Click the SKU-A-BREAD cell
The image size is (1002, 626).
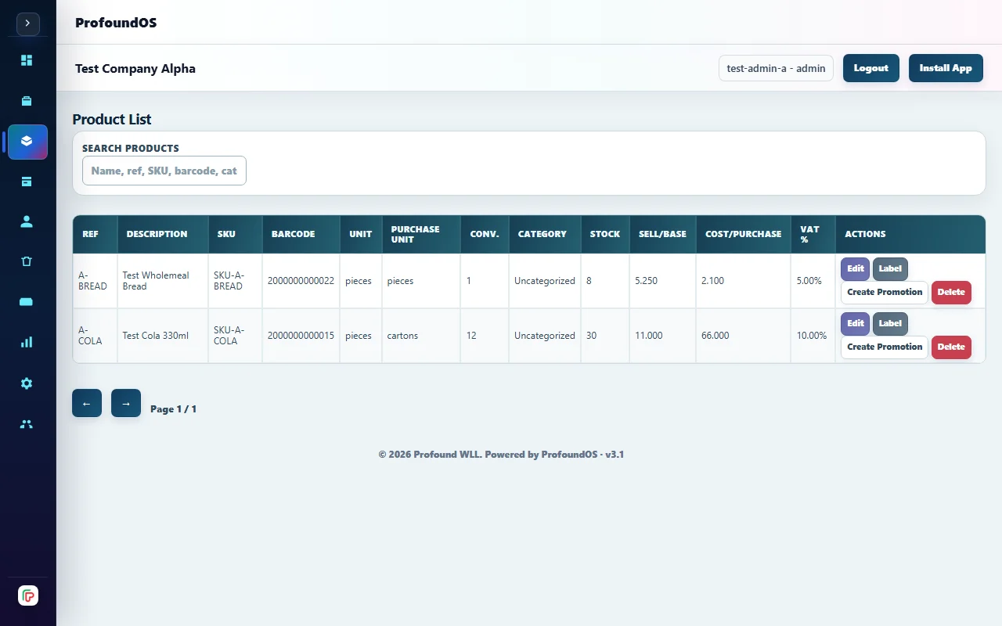pyautogui.click(x=235, y=281)
